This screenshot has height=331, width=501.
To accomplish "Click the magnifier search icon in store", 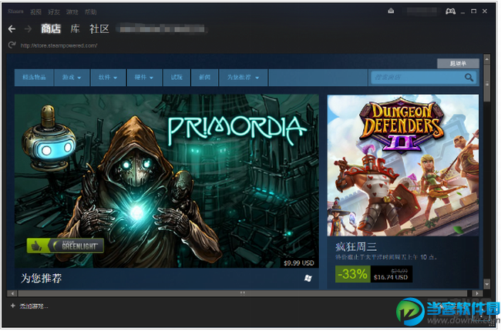I will 469,77.
